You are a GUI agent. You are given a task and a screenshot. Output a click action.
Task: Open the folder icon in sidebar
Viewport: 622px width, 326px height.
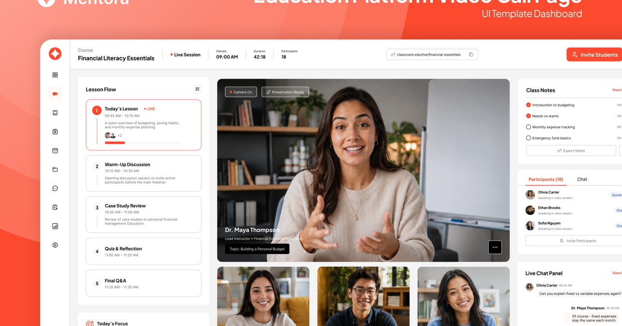(x=55, y=169)
